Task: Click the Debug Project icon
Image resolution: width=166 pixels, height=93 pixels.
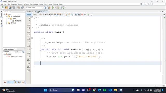Action: (x=58, y=7)
